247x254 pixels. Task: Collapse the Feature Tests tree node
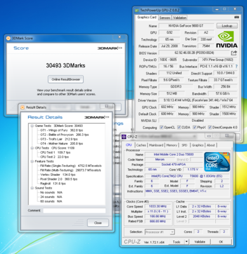32,161
